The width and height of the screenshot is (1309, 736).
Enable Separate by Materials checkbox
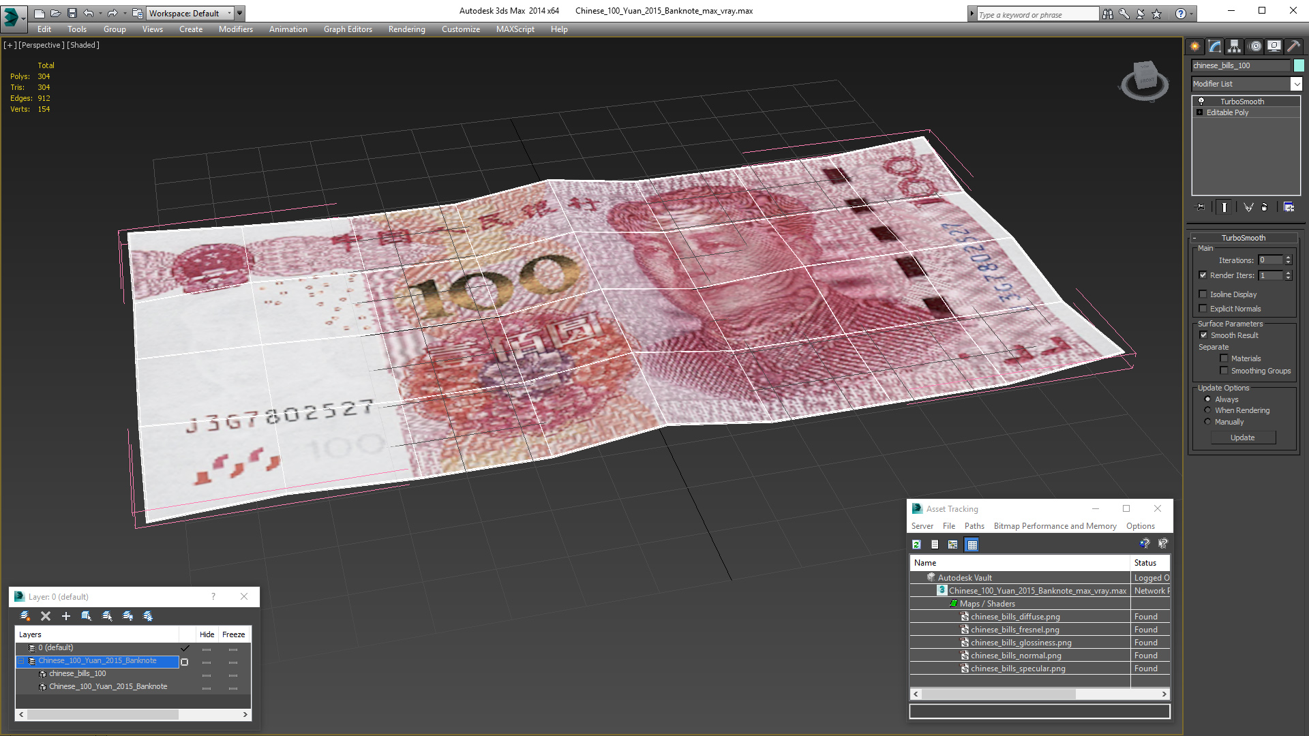click(x=1224, y=358)
